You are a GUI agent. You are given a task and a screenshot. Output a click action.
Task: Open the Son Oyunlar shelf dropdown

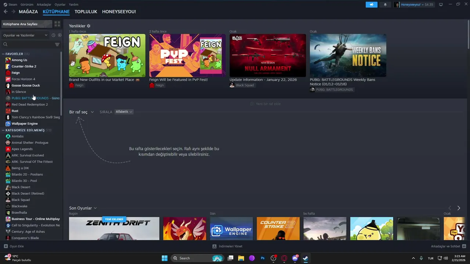[x=83, y=208]
